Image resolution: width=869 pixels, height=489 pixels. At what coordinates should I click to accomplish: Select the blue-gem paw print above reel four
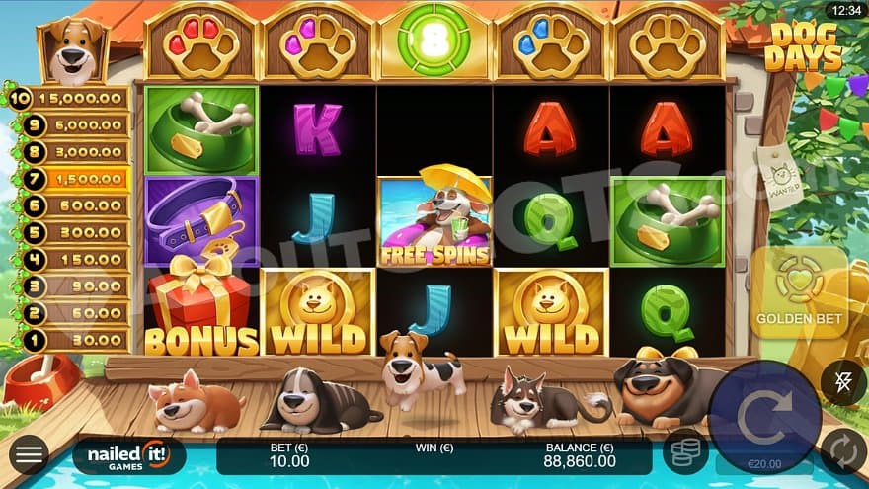pyautogui.click(x=551, y=43)
